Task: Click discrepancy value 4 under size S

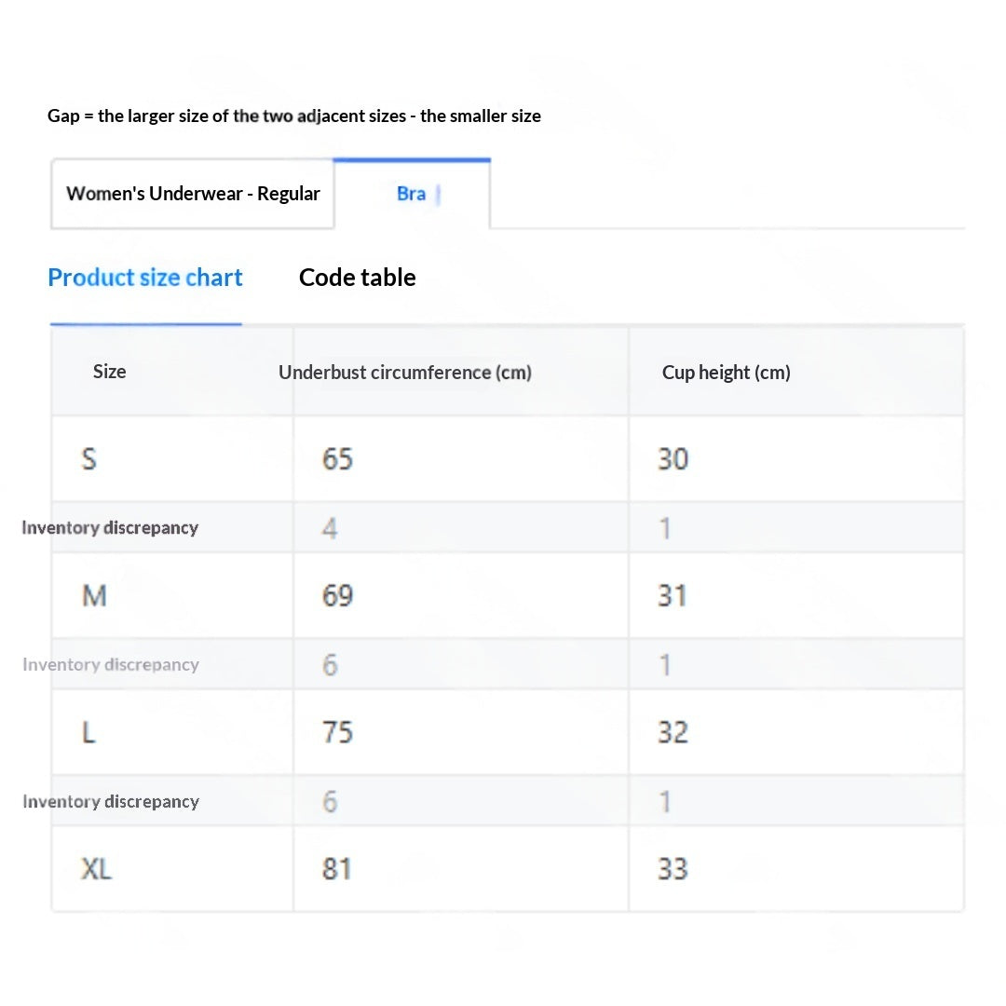Action: pos(330,529)
